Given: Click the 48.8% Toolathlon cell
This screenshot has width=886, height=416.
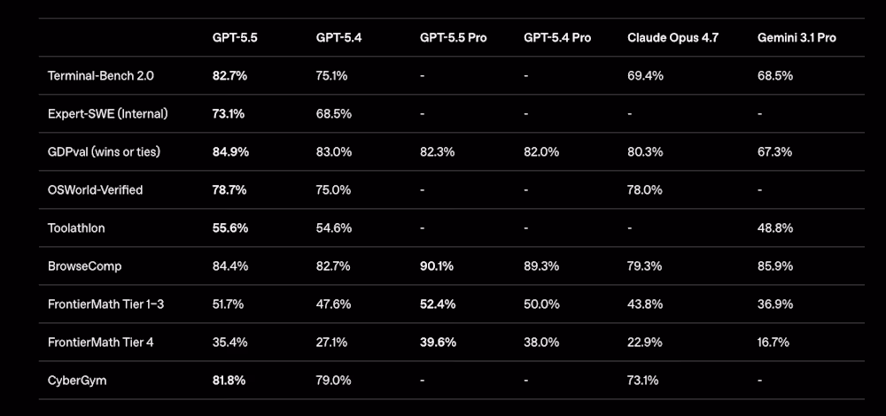Looking at the screenshot, I should [775, 228].
